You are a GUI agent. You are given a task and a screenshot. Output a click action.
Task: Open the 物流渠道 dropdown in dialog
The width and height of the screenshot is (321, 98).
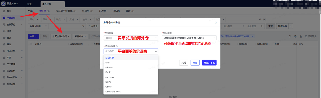click(x=189, y=38)
